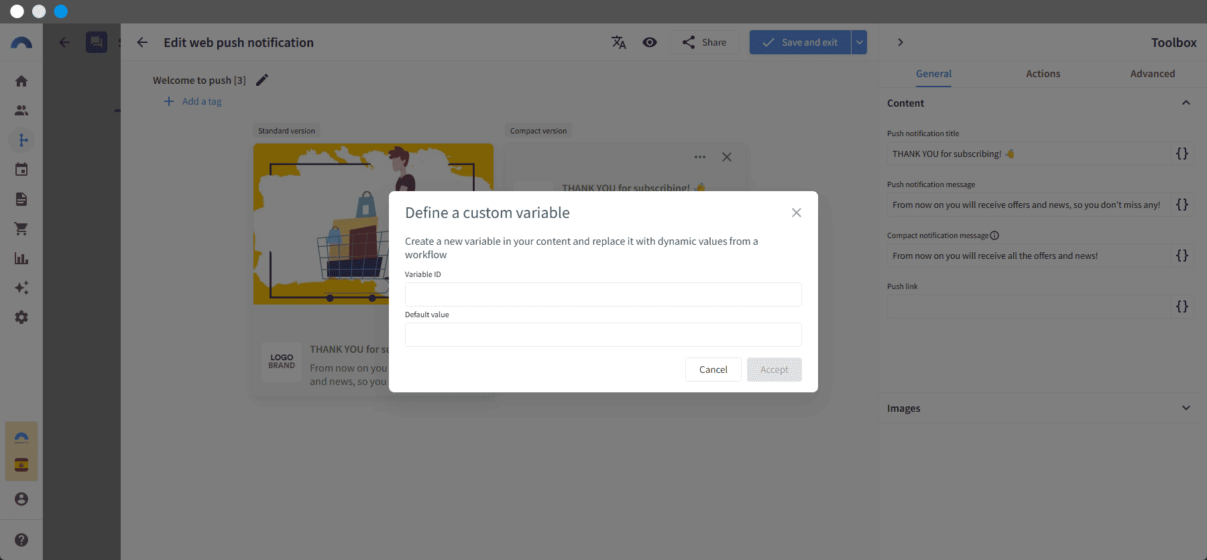Click the app logo at sidebar top
Viewport: 1207px width, 560px height.
click(x=21, y=43)
